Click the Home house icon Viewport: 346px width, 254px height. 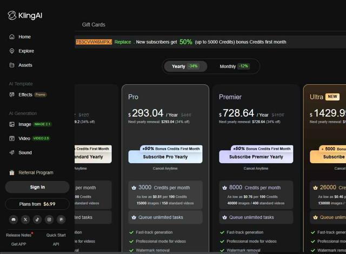coord(12,37)
